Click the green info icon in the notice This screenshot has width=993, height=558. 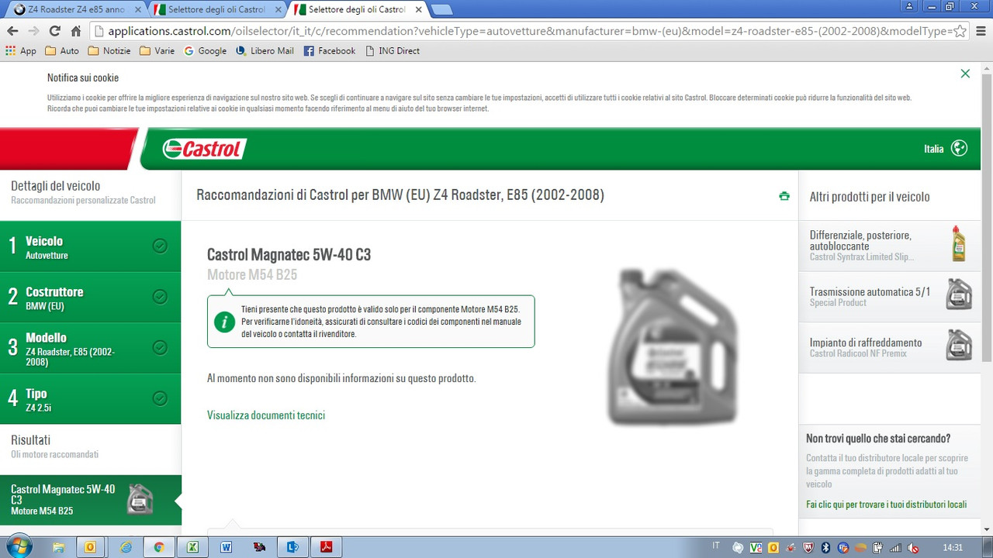[x=225, y=322]
